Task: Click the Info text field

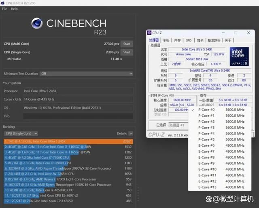Action: [x=77, y=116]
